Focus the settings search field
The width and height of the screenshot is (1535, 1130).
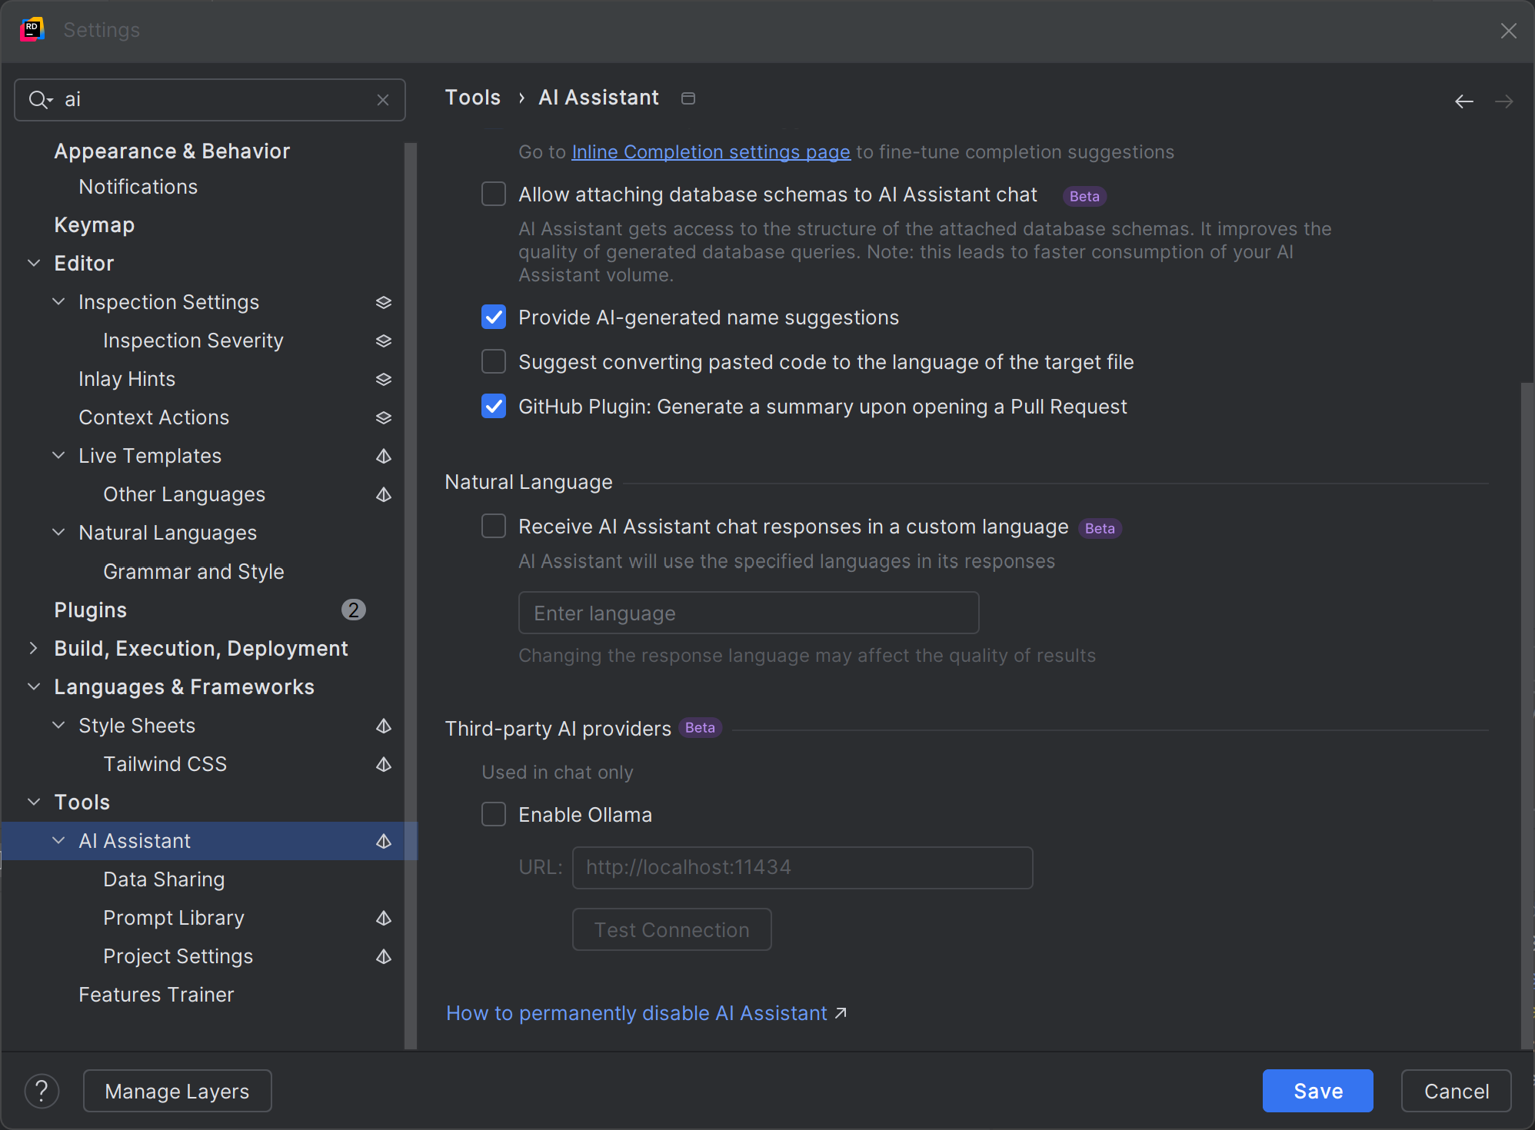210,100
